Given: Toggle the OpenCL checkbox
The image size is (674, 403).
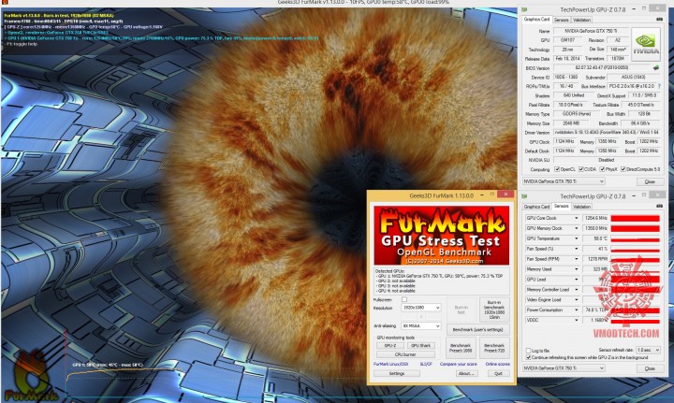Looking at the screenshot, I should pyautogui.click(x=557, y=169).
